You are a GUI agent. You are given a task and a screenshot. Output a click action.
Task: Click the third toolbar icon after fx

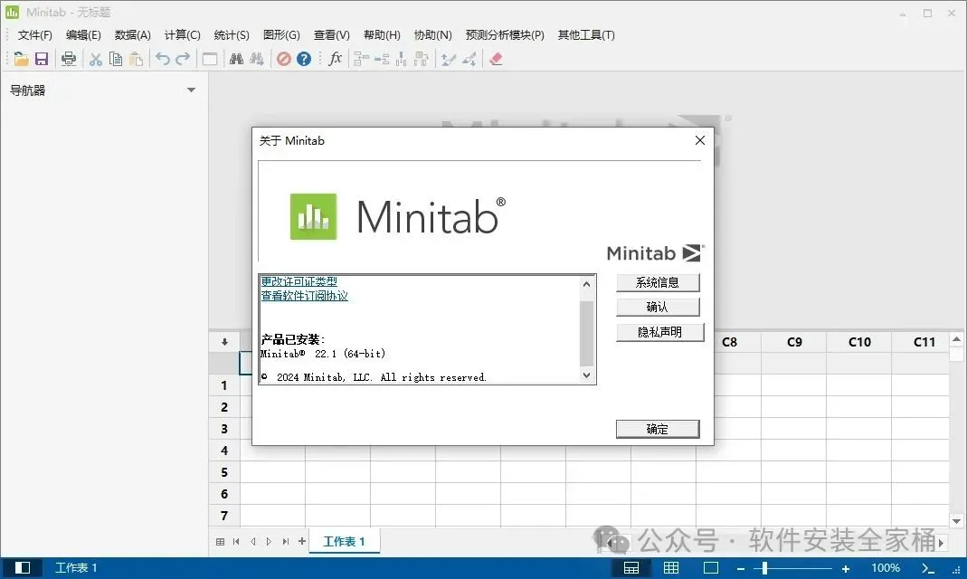[402, 59]
